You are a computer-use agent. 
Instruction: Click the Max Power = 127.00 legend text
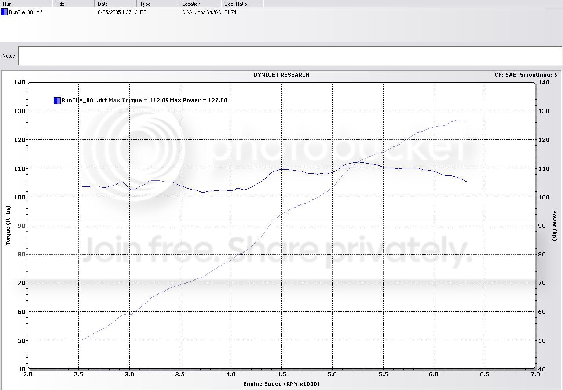pos(199,100)
